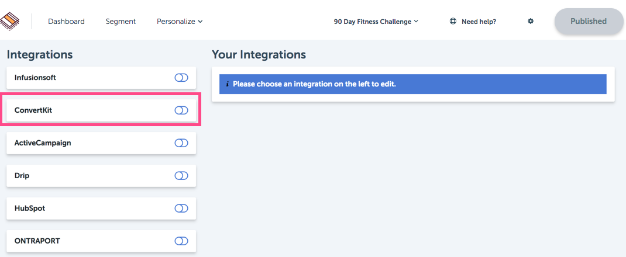Switch on the Drip integration
Image resolution: width=626 pixels, height=257 pixels.
(181, 175)
